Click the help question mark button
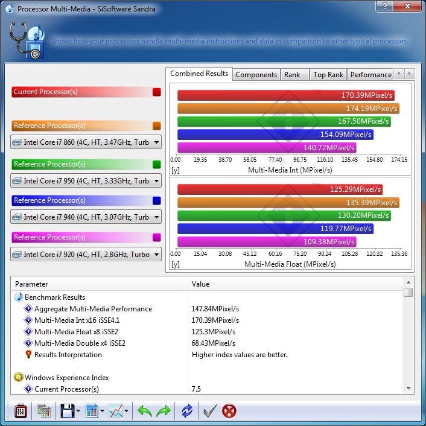This screenshot has height=426, width=426. tap(385, 6)
